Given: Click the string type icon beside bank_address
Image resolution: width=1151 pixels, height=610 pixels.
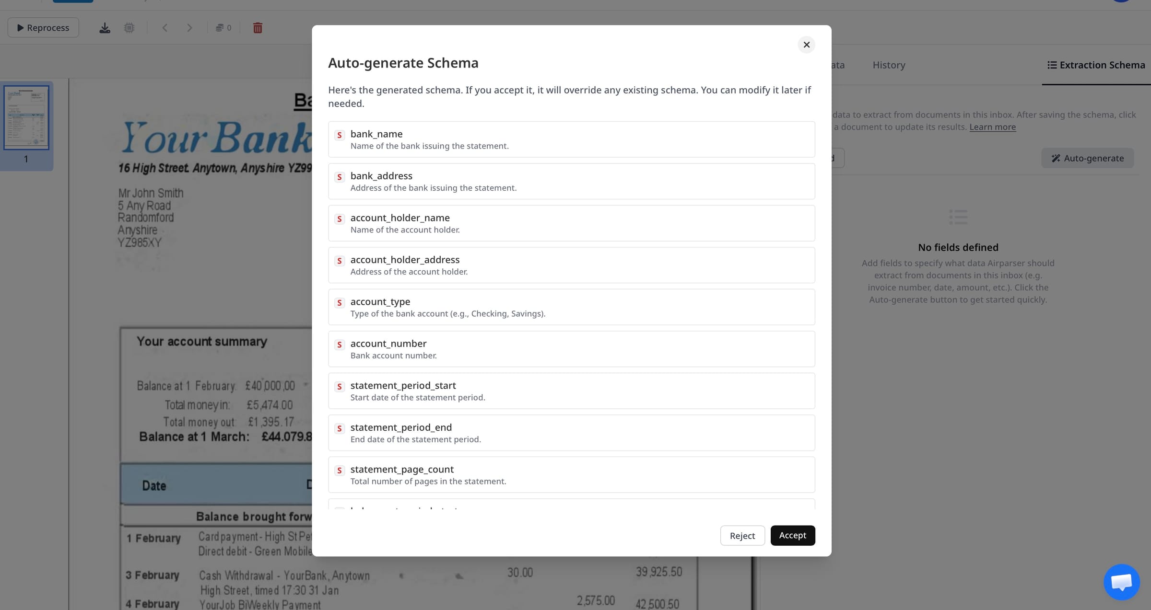Looking at the screenshot, I should click(x=340, y=177).
